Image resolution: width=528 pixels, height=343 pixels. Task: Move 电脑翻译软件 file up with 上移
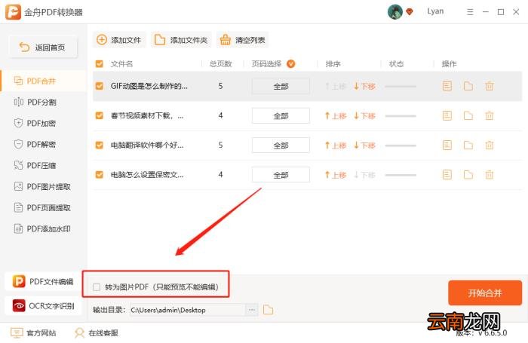point(336,145)
